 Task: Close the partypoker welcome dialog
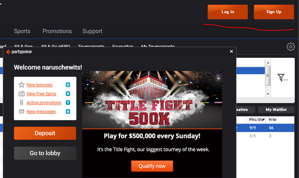coord(232,51)
